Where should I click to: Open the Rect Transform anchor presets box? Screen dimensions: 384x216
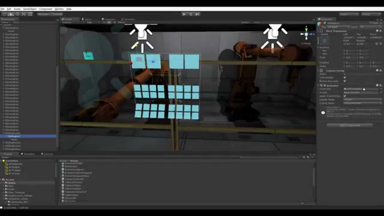(x=324, y=41)
